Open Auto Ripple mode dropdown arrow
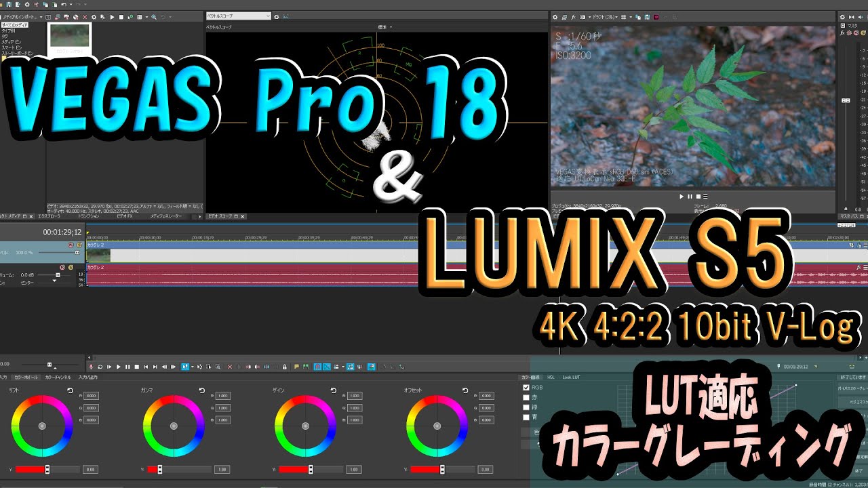 coord(343,367)
